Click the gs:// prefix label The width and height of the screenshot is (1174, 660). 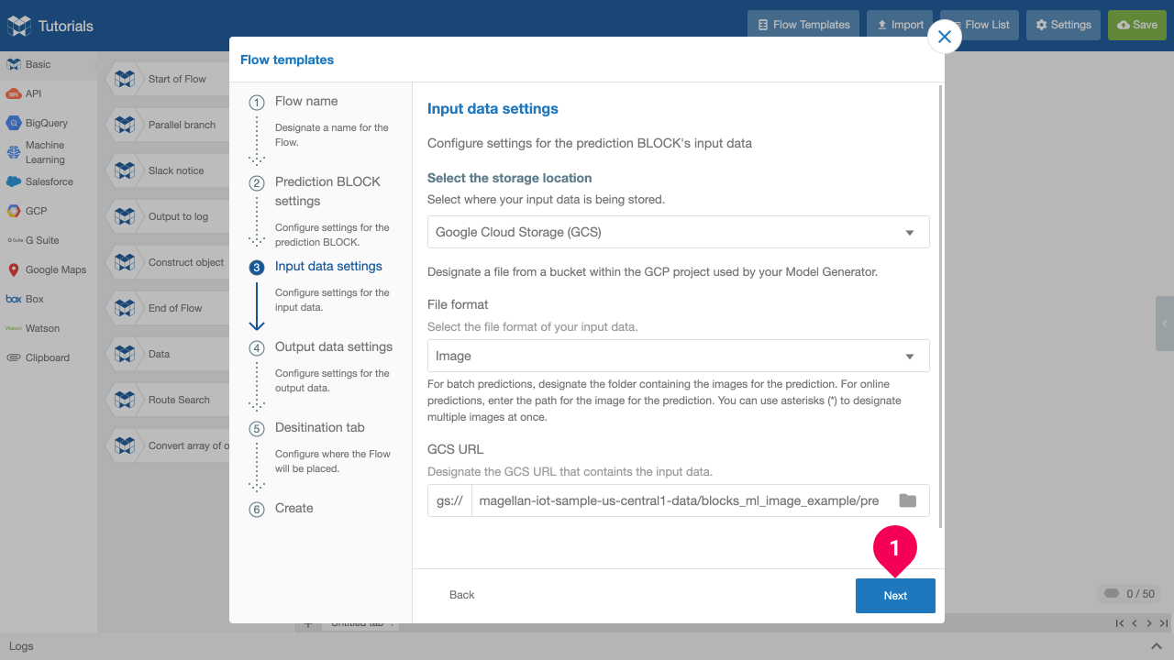449,501
